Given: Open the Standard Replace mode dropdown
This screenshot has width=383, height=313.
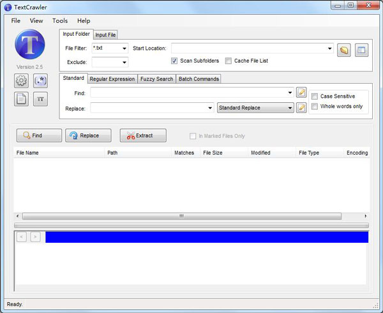Looking at the screenshot, I should click(255, 108).
